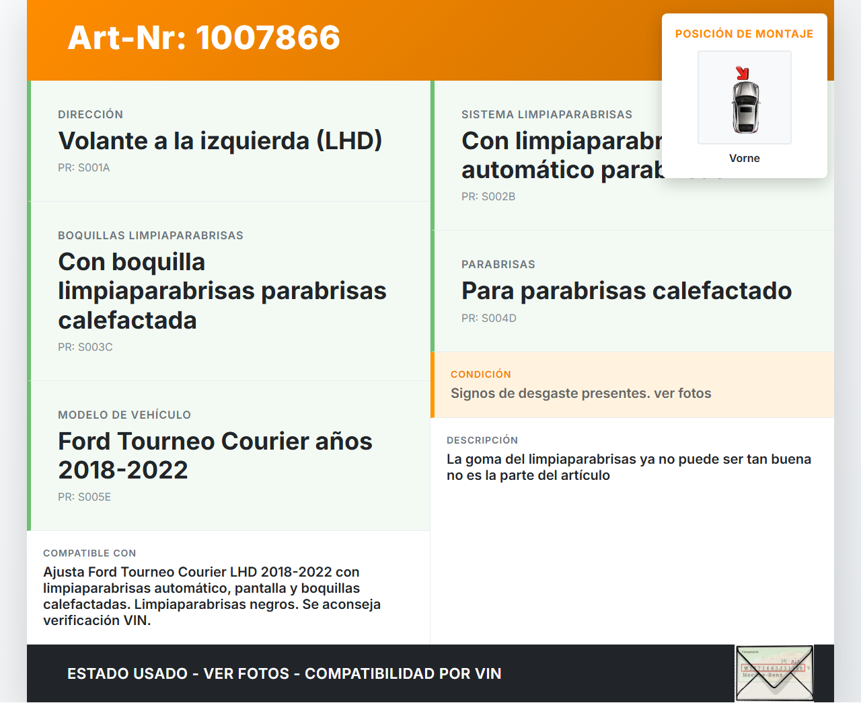Click the SISTEMA LIMPIAPARABRISAS label
Screen dimensions: 861x703
[x=547, y=114]
